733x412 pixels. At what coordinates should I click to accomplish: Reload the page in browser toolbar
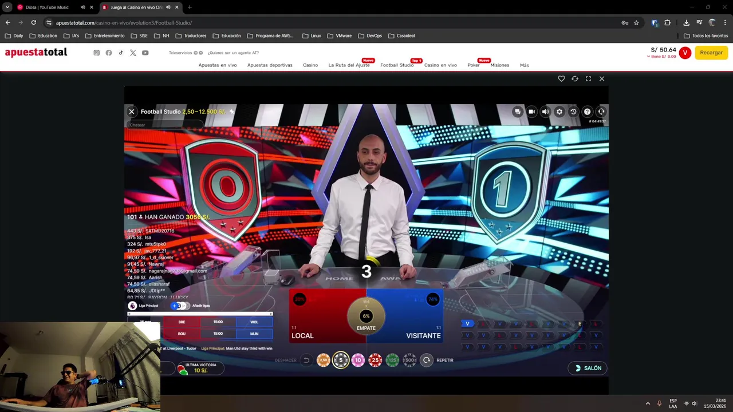(33, 23)
